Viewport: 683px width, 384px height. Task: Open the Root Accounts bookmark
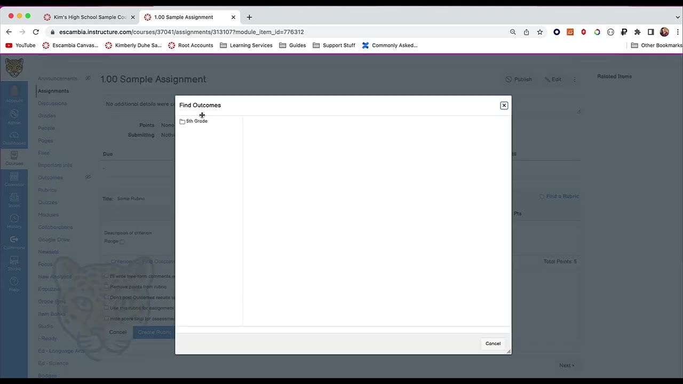pyautogui.click(x=190, y=45)
